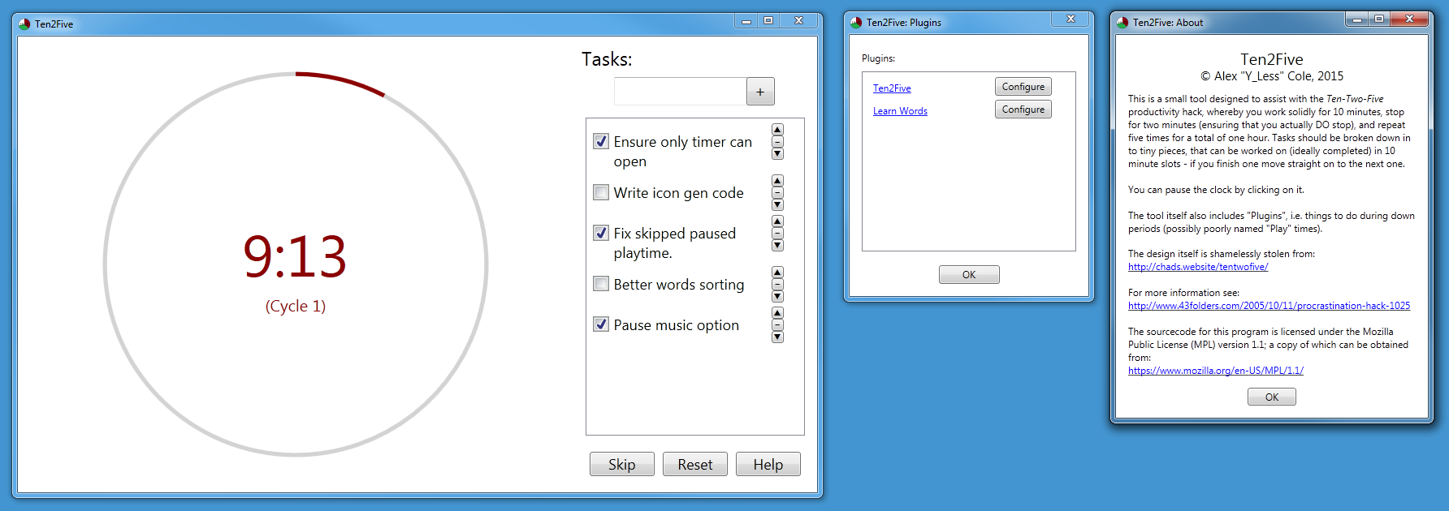Open chads.website/tentwofive link
This screenshot has height=511, width=1449.
[x=1198, y=267]
